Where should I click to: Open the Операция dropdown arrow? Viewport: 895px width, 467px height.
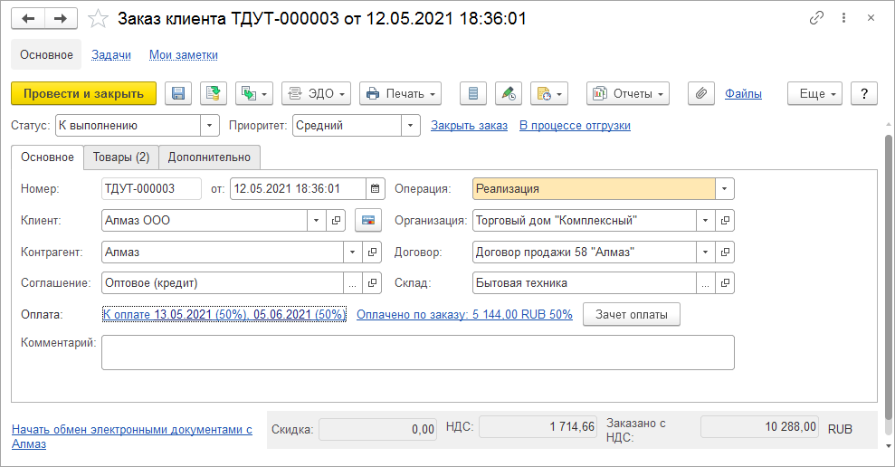coord(724,189)
